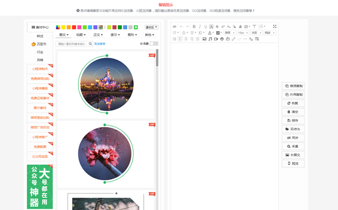Screen dimensions: 338x210
Task: Click the 微信复制 button
Action: click(293, 86)
